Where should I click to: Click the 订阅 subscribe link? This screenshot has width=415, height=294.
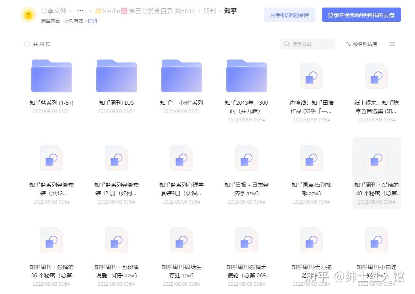92,21
